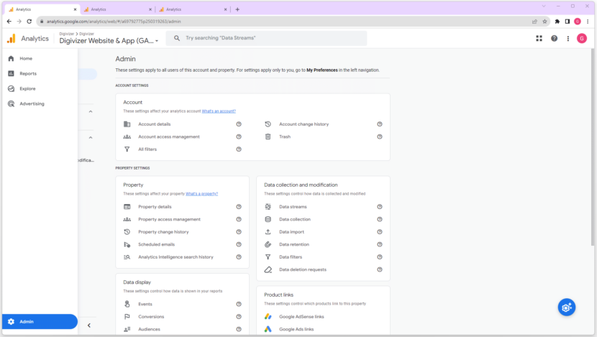597x337 pixels.
Task: Click help icon beside Property details
Action: (x=239, y=206)
